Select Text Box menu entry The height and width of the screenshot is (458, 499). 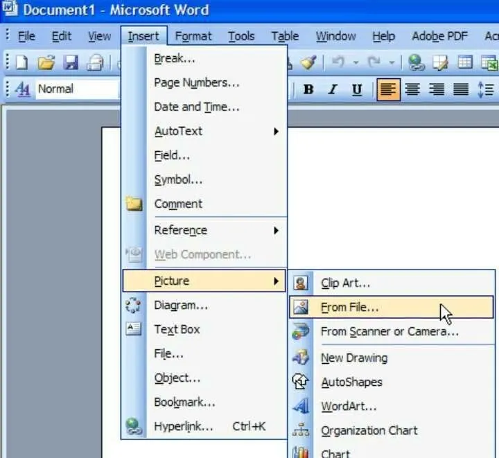click(x=204, y=330)
